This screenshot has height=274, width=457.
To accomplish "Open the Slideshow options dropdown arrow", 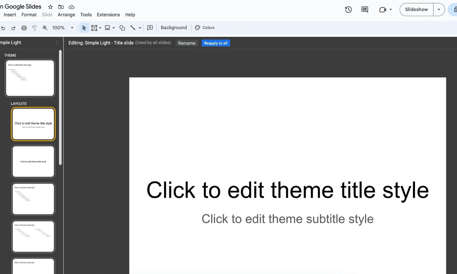I will pos(439,9).
